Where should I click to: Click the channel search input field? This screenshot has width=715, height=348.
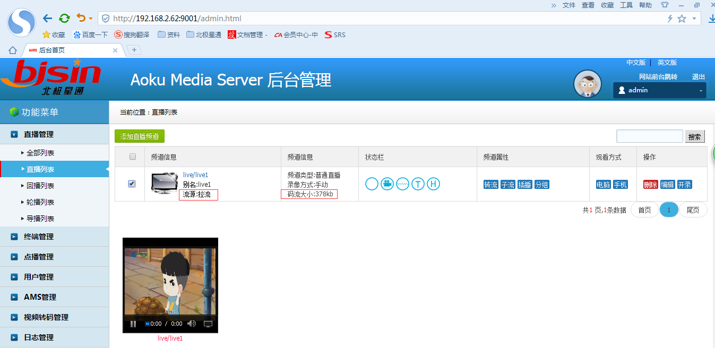coord(650,136)
